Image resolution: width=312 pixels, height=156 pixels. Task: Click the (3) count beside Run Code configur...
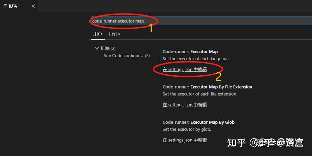tap(147, 56)
